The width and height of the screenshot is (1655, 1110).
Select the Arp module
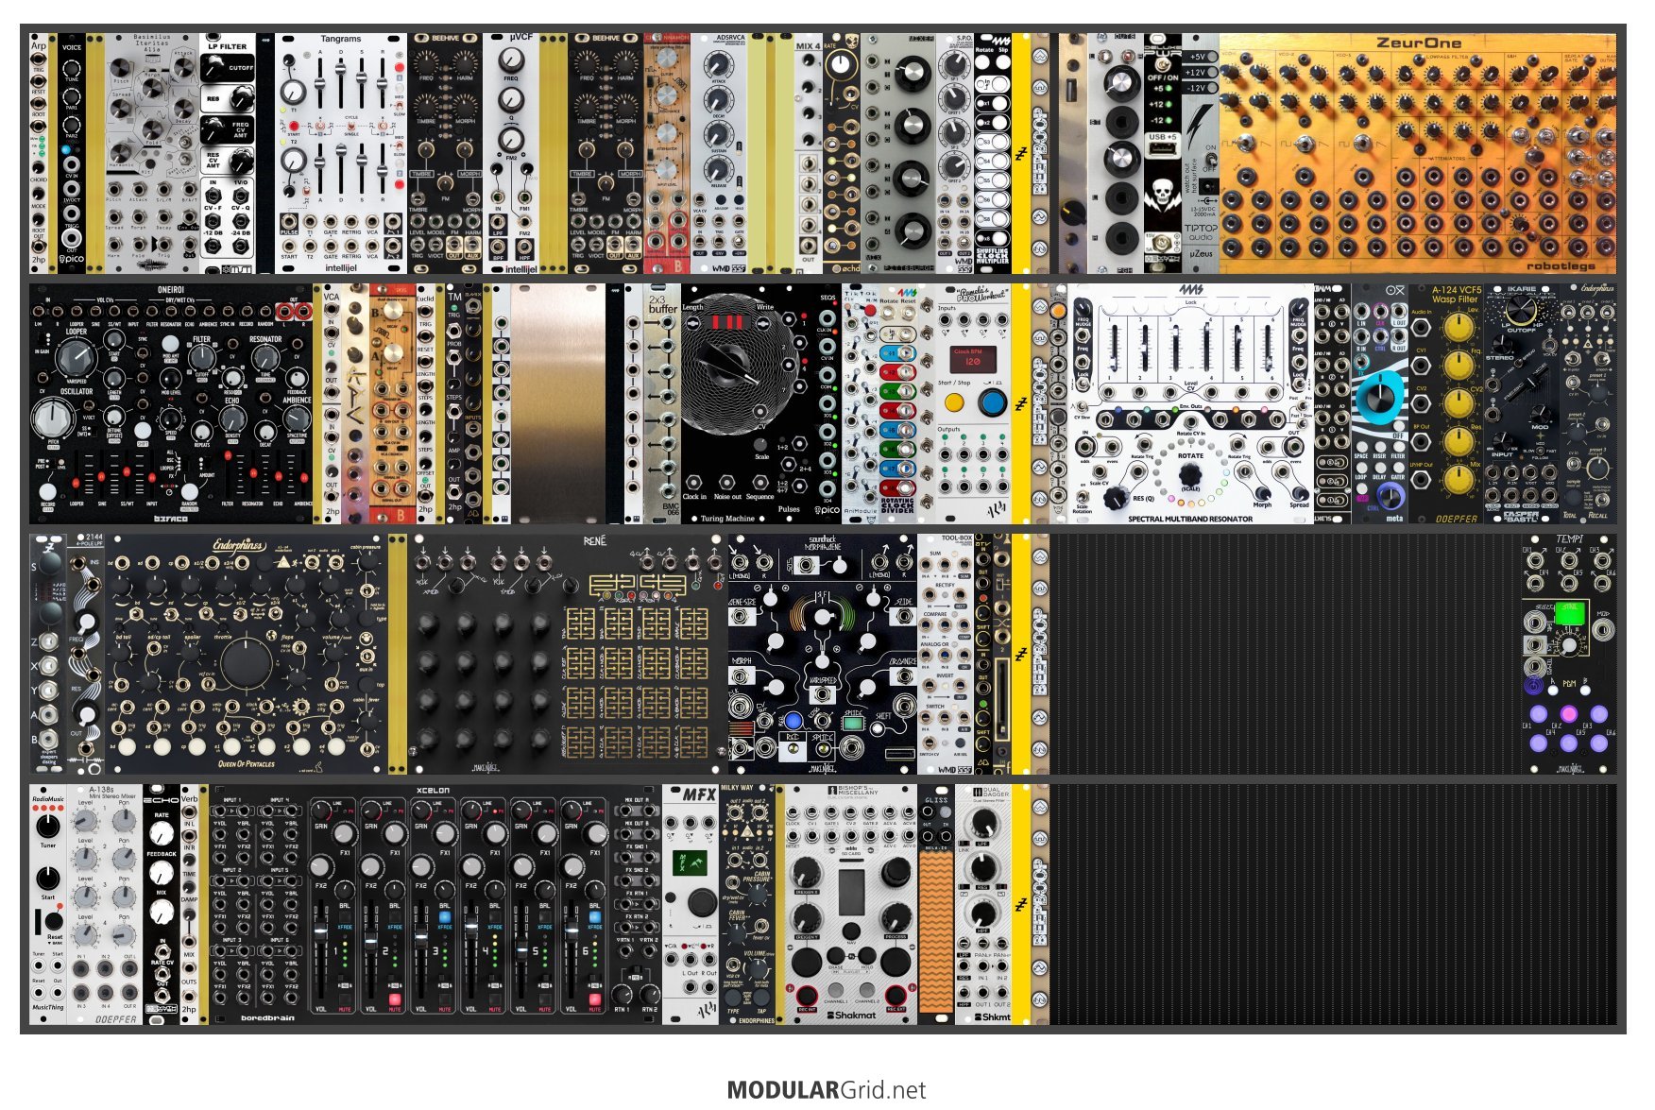click(39, 154)
